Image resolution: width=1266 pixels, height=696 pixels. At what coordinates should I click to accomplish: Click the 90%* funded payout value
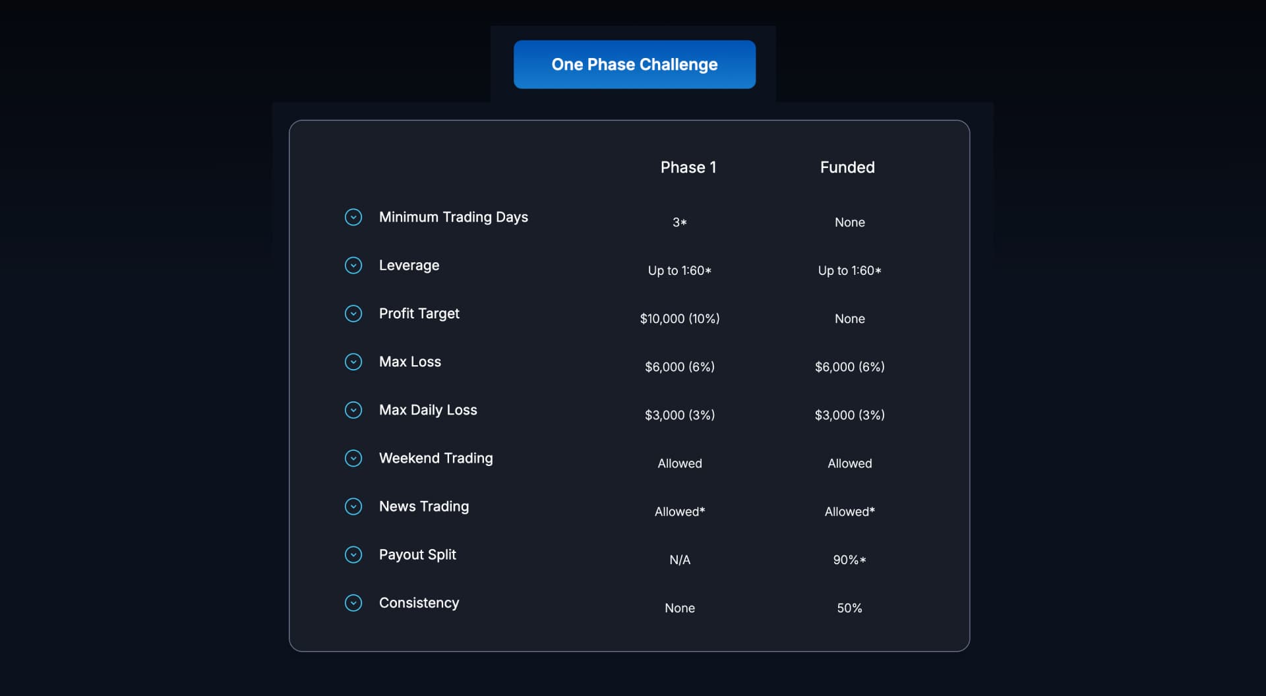pyautogui.click(x=849, y=560)
